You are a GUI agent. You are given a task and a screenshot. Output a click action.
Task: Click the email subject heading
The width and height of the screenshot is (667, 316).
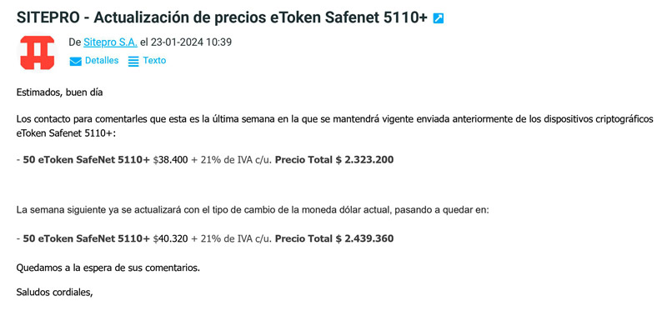(222, 18)
